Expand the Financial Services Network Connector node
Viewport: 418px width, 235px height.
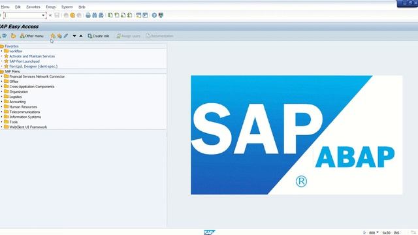click(1, 76)
